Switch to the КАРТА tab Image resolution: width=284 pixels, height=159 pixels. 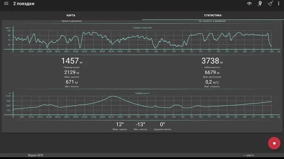click(x=71, y=15)
